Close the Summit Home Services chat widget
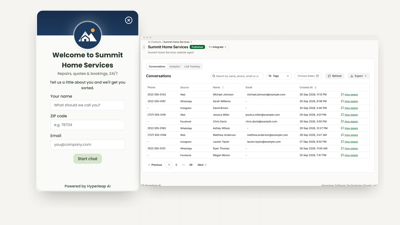This screenshot has width=400, height=225. [129, 20]
